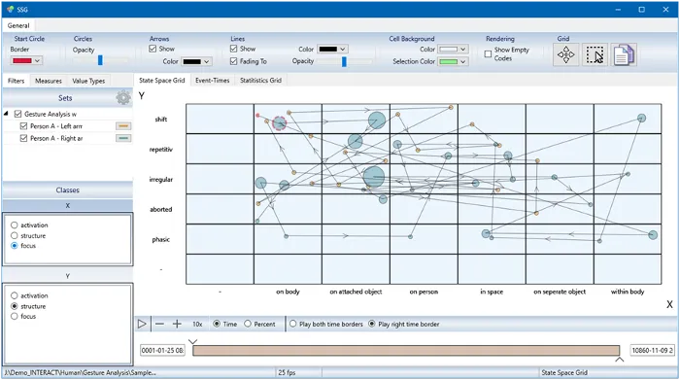Uncheck Person A - Right arm checkbox

coord(24,138)
